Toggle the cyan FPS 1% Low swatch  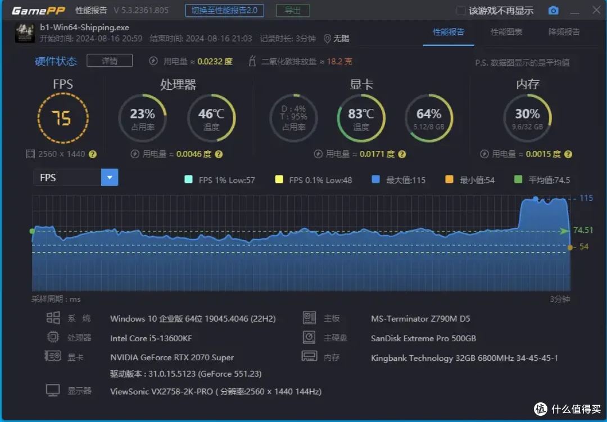(x=188, y=180)
